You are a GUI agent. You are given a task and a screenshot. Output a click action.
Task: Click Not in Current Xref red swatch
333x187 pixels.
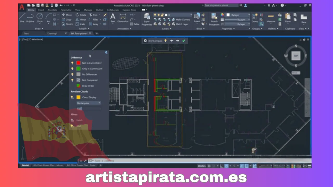point(78,63)
